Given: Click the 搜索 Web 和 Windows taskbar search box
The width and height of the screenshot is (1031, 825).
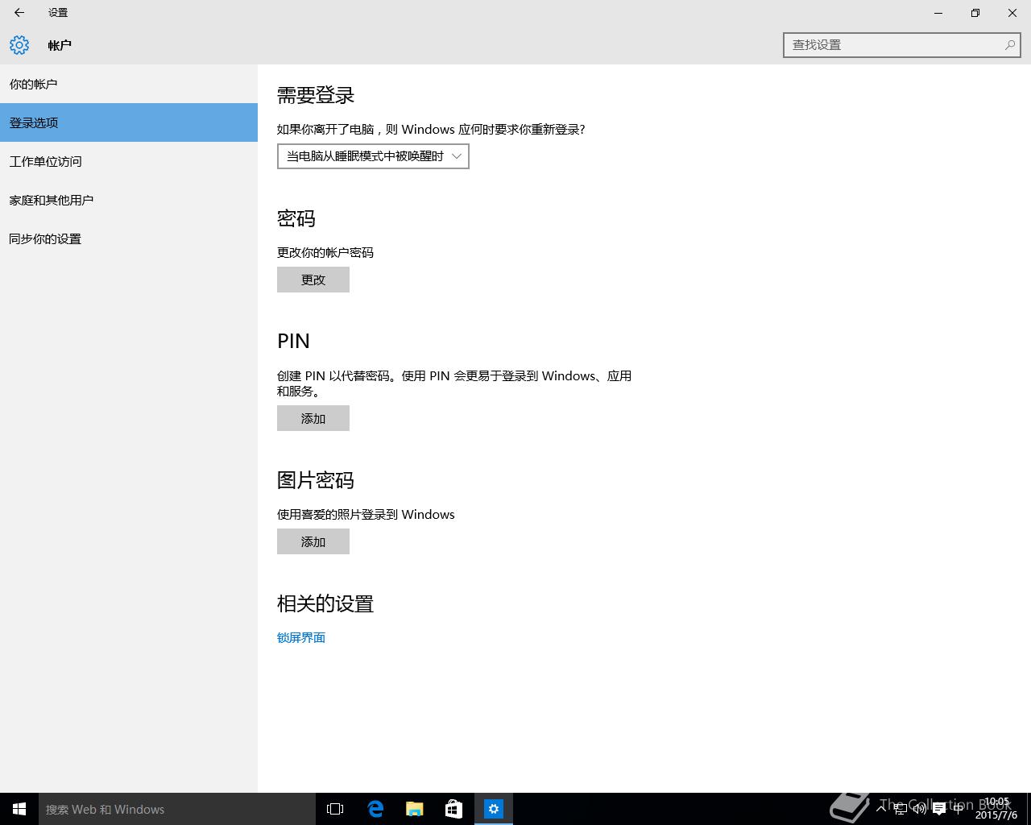Looking at the screenshot, I should (177, 809).
